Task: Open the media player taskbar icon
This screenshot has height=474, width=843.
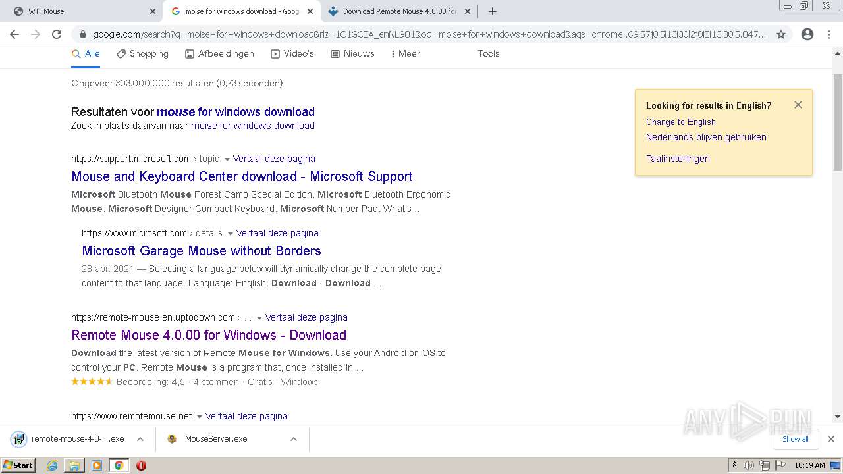Action: tap(97, 465)
